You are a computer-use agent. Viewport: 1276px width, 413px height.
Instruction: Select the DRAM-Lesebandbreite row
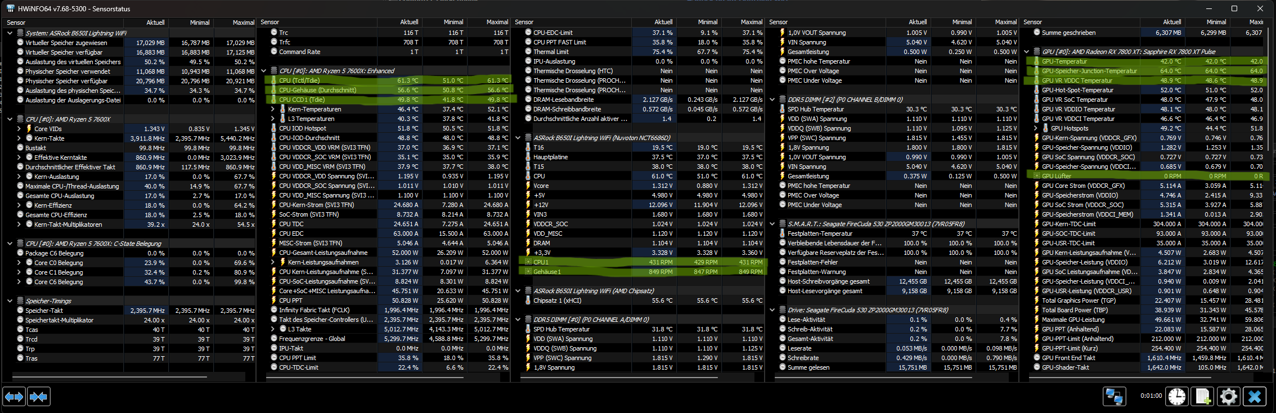(639, 100)
